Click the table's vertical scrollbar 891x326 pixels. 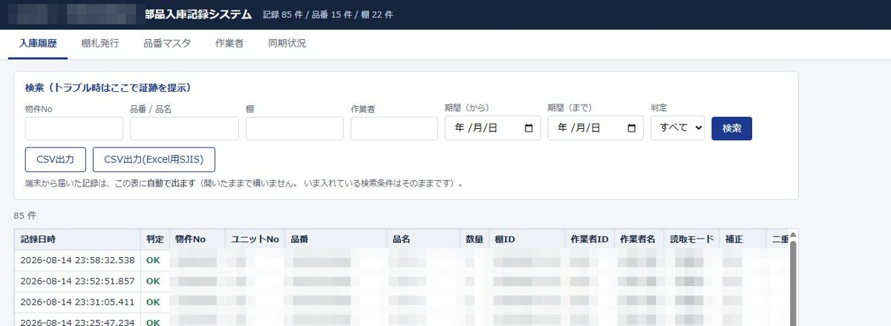(x=792, y=282)
